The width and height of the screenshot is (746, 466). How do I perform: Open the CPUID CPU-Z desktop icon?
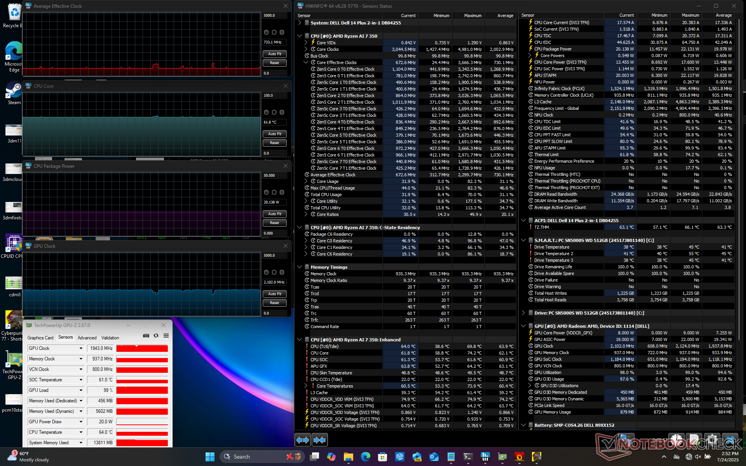(13, 246)
